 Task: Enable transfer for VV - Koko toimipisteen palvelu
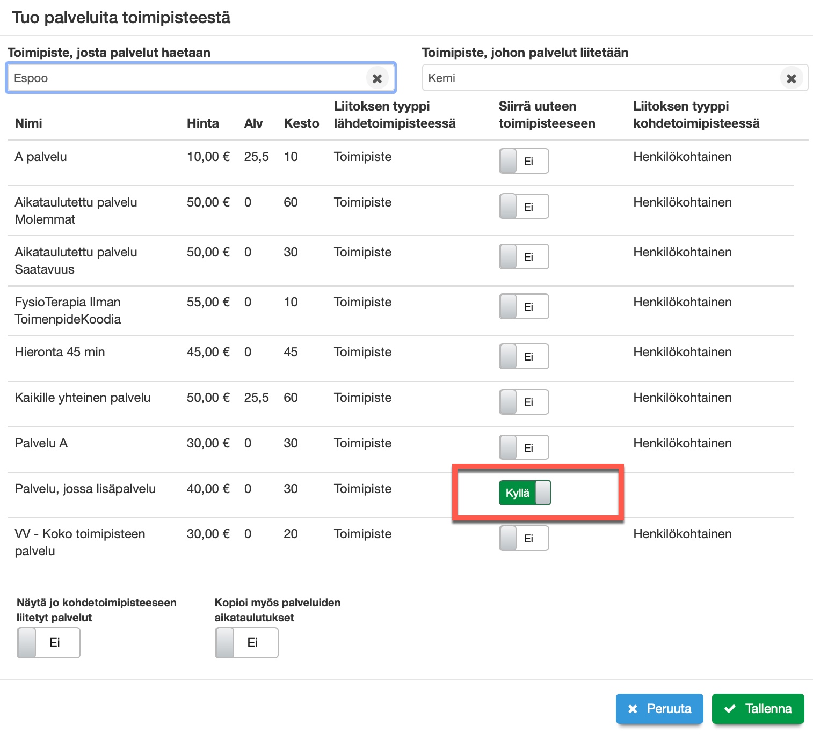click(524, 538)
